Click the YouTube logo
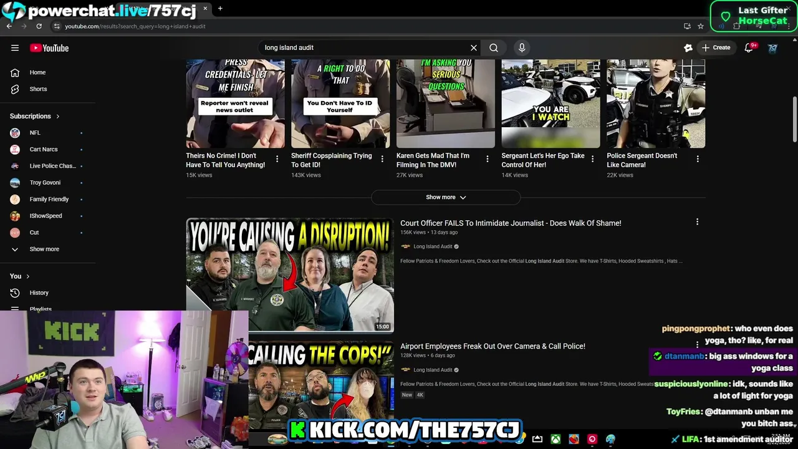The image size is (798, 449). 49,48
